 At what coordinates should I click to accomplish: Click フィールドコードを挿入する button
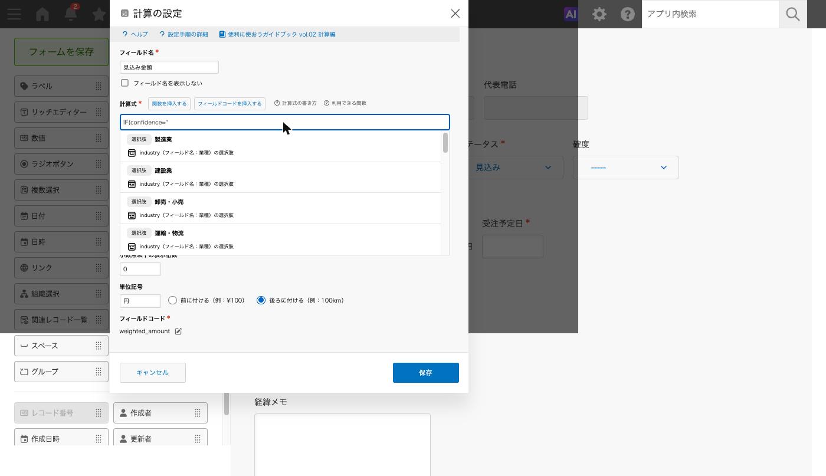click(230, 104)
